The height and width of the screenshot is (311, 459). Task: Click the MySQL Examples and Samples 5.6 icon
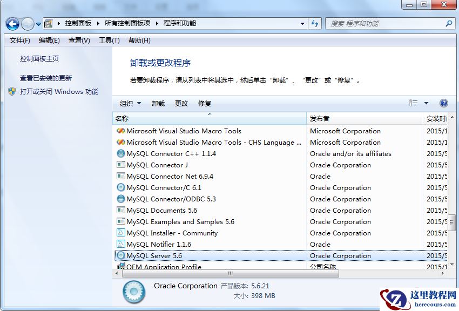[120, 221]
